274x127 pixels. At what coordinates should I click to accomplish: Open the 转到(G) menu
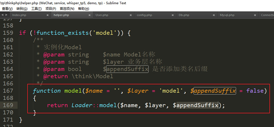[x=22, y=9]
